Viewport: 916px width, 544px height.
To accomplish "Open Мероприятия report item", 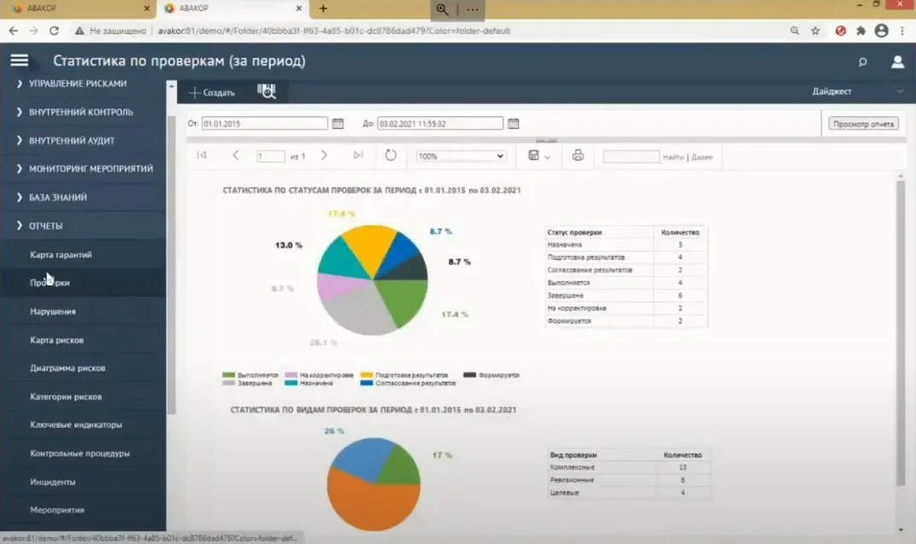I will [56, 510].
